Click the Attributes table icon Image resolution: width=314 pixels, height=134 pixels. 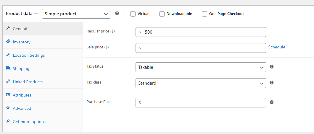click(8, 95)
